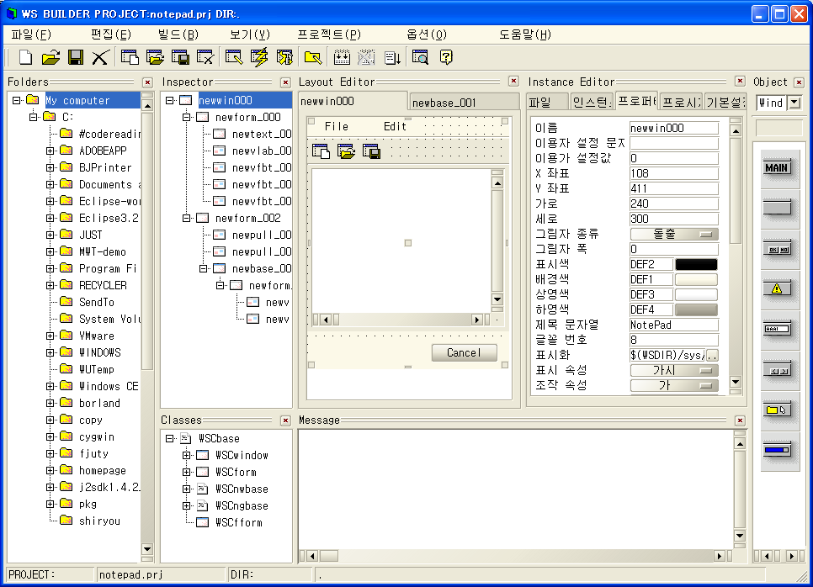
Task: Click the Cancel button in layout
Action: pos(464,353)
